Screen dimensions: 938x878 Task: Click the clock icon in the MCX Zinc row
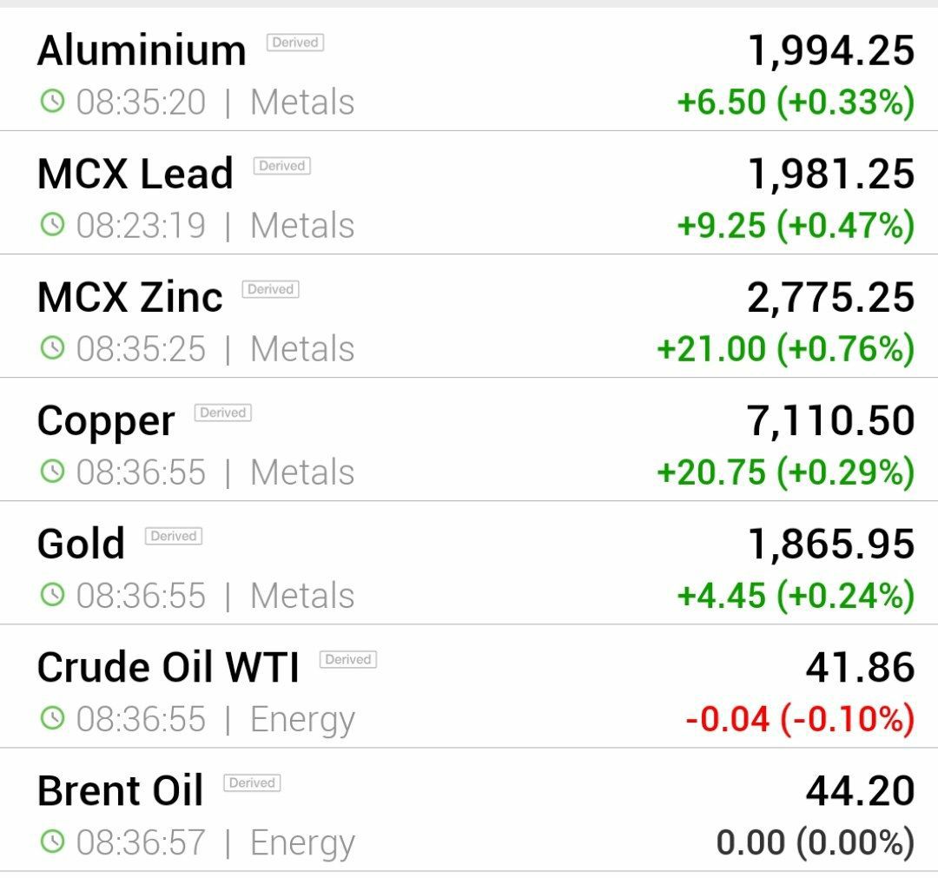tap(52, 348)
